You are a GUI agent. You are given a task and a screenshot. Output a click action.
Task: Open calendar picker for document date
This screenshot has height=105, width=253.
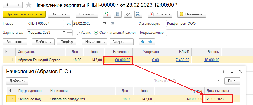tap(105, 23)
